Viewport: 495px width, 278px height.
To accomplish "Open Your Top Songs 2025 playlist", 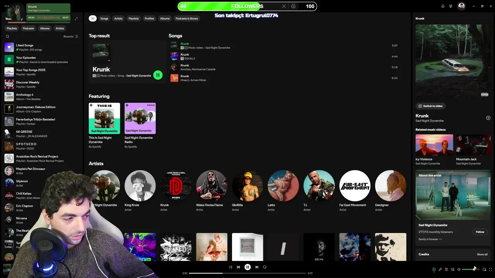I will tap(42, 72).
